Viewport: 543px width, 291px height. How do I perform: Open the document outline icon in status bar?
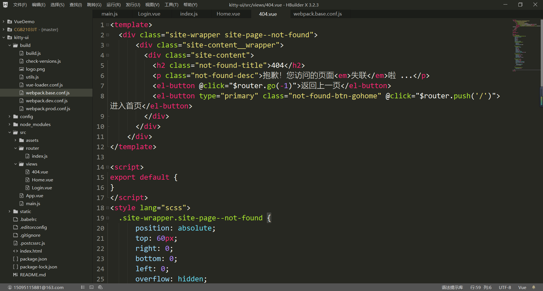coord(83,287)
